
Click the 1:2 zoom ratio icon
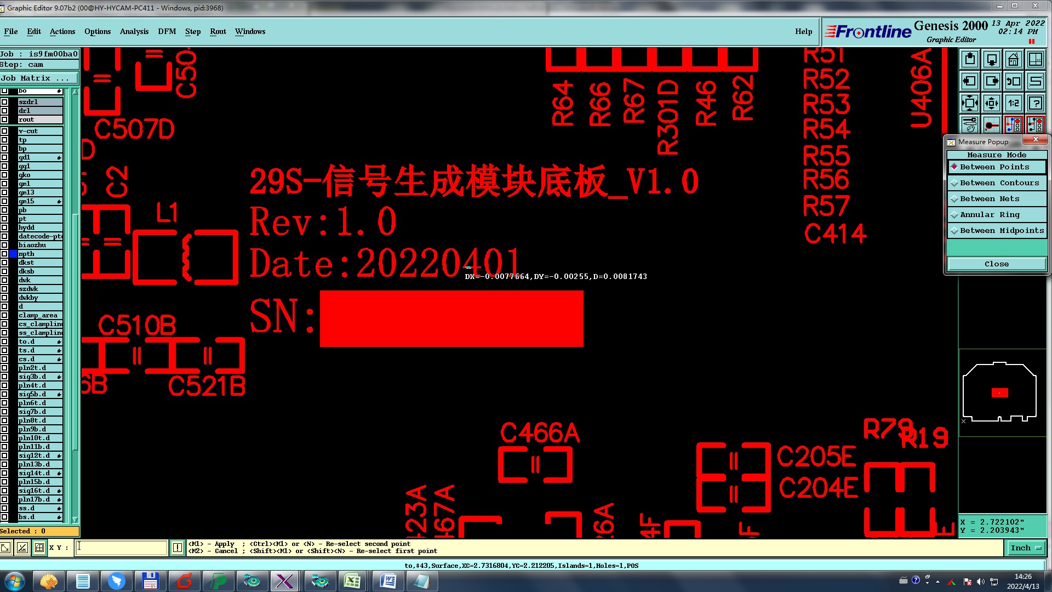coord(1013,103)
